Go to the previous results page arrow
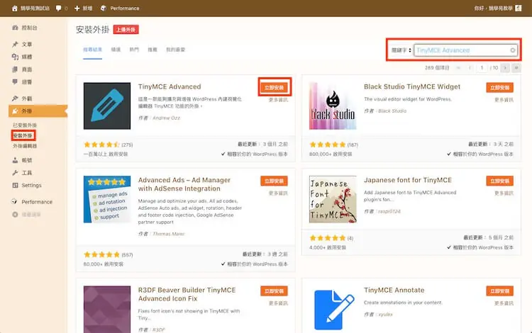Screen dimensions: 532x333 pyautogui.click(x=470, y=68)
